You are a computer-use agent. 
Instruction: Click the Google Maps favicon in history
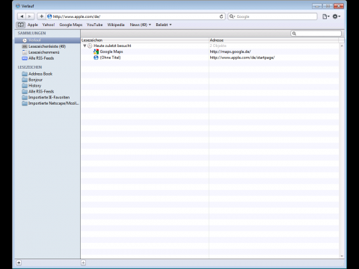click(x=96, y=52)
